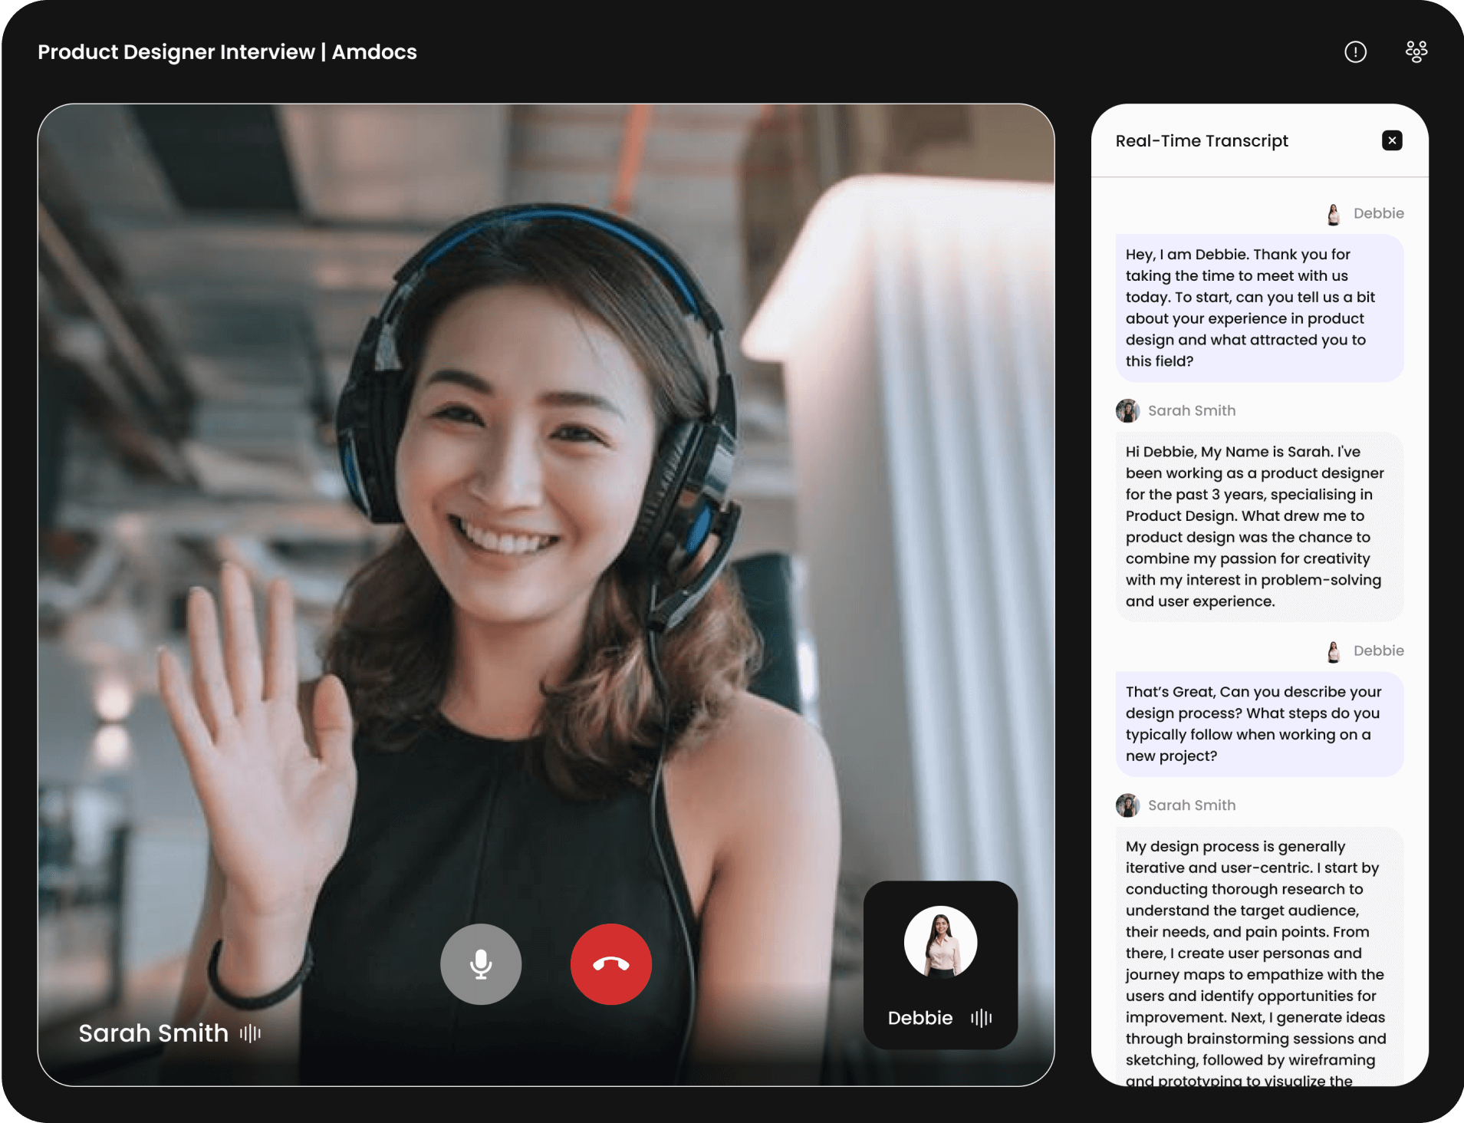The image size is (1464, 1123).
Task: Click audio waveform icon beside Debbie's thumbnail name
Action: pyautogui.click(x=982, y=1018)
